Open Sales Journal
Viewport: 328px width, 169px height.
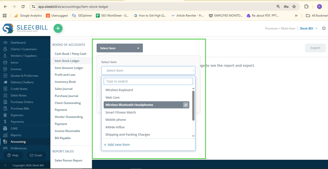(x=64, y=89)
